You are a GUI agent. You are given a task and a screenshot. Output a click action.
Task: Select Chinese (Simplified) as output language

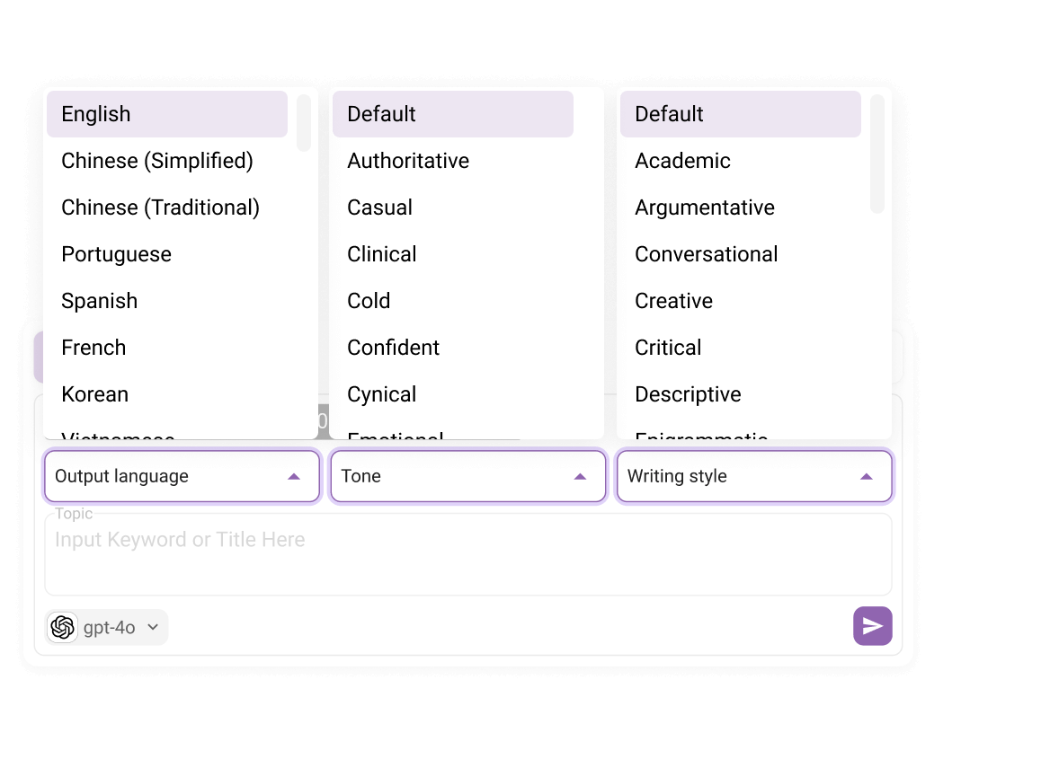[x=157, y=161]
